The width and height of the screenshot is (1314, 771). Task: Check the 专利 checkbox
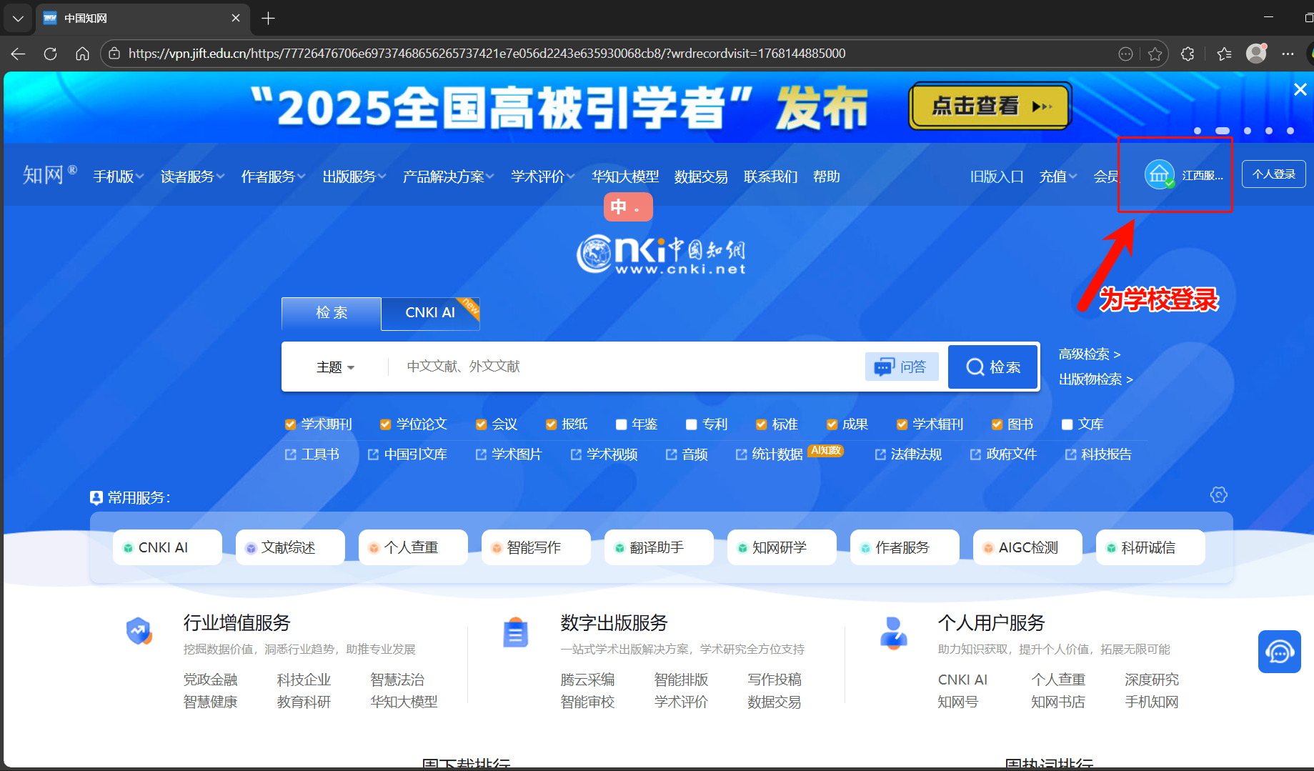pyautogui.click(x=691, y=424)
